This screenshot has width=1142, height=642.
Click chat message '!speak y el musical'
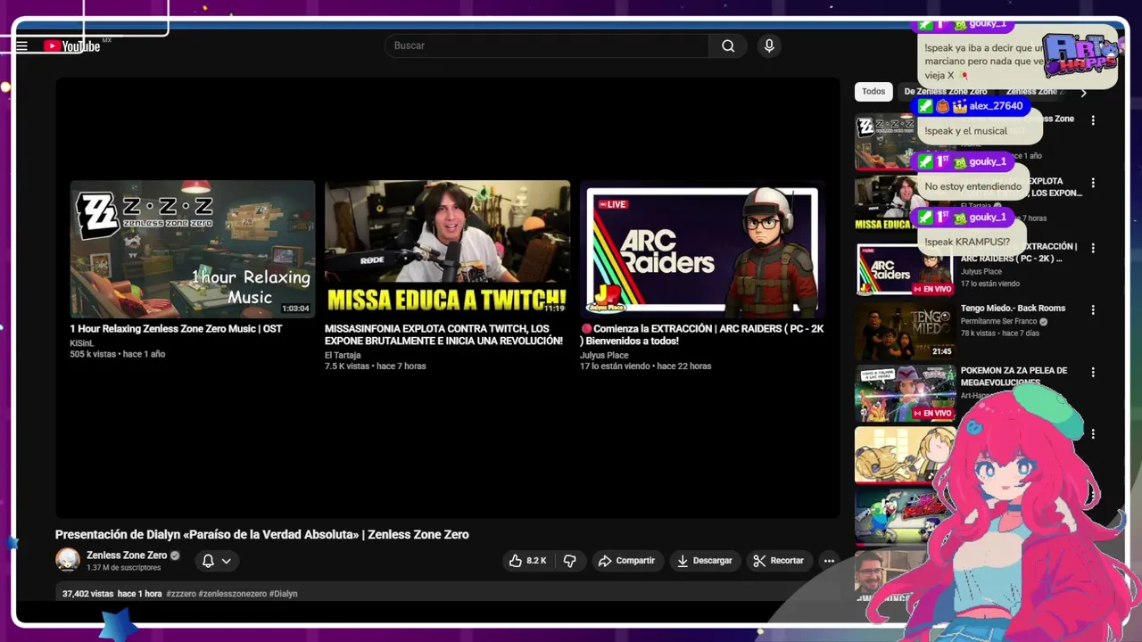click(x=965, y=131)
